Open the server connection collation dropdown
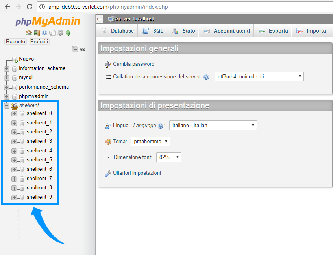The width and height of the screenshot is (333, 255). 259,77
